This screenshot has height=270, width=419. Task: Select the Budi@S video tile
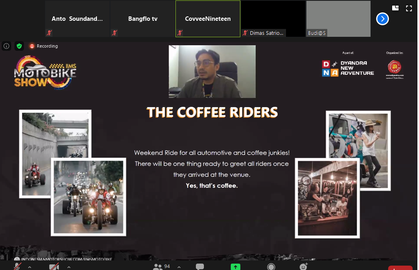(x=338, y=19)
